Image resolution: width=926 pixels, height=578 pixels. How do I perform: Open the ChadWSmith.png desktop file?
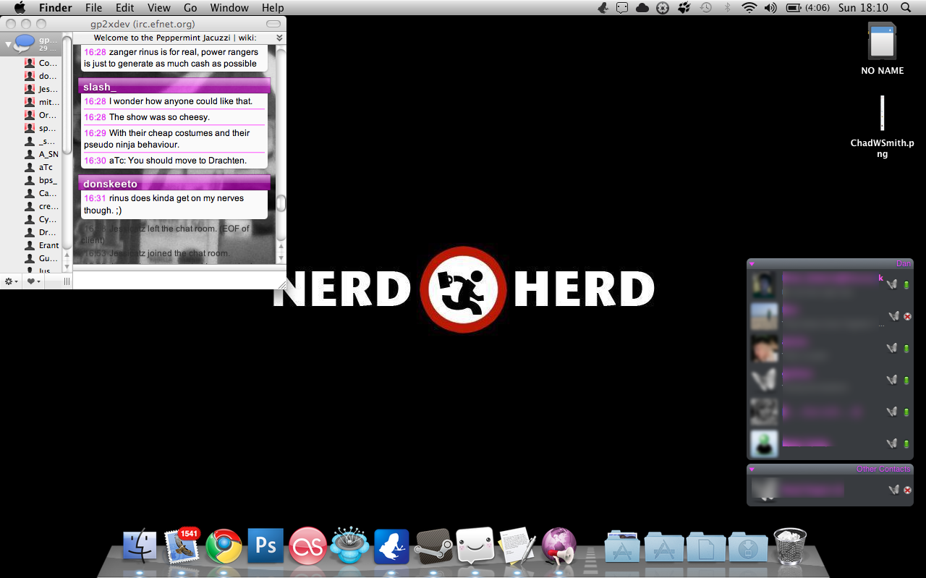tap(882, 116)
